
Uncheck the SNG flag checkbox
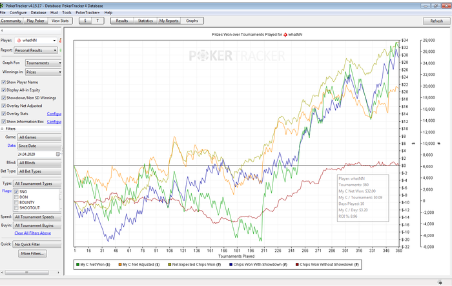16,192
